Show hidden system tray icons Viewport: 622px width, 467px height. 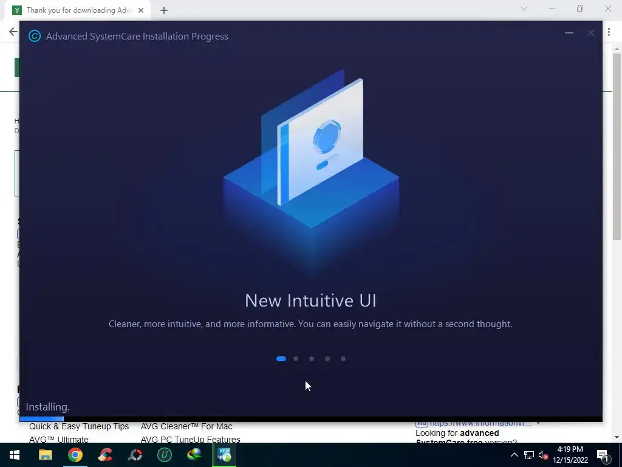[x=514, y=455]
